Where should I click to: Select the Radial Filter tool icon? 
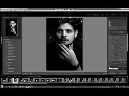pyautogui.click(x=121, y=32)
